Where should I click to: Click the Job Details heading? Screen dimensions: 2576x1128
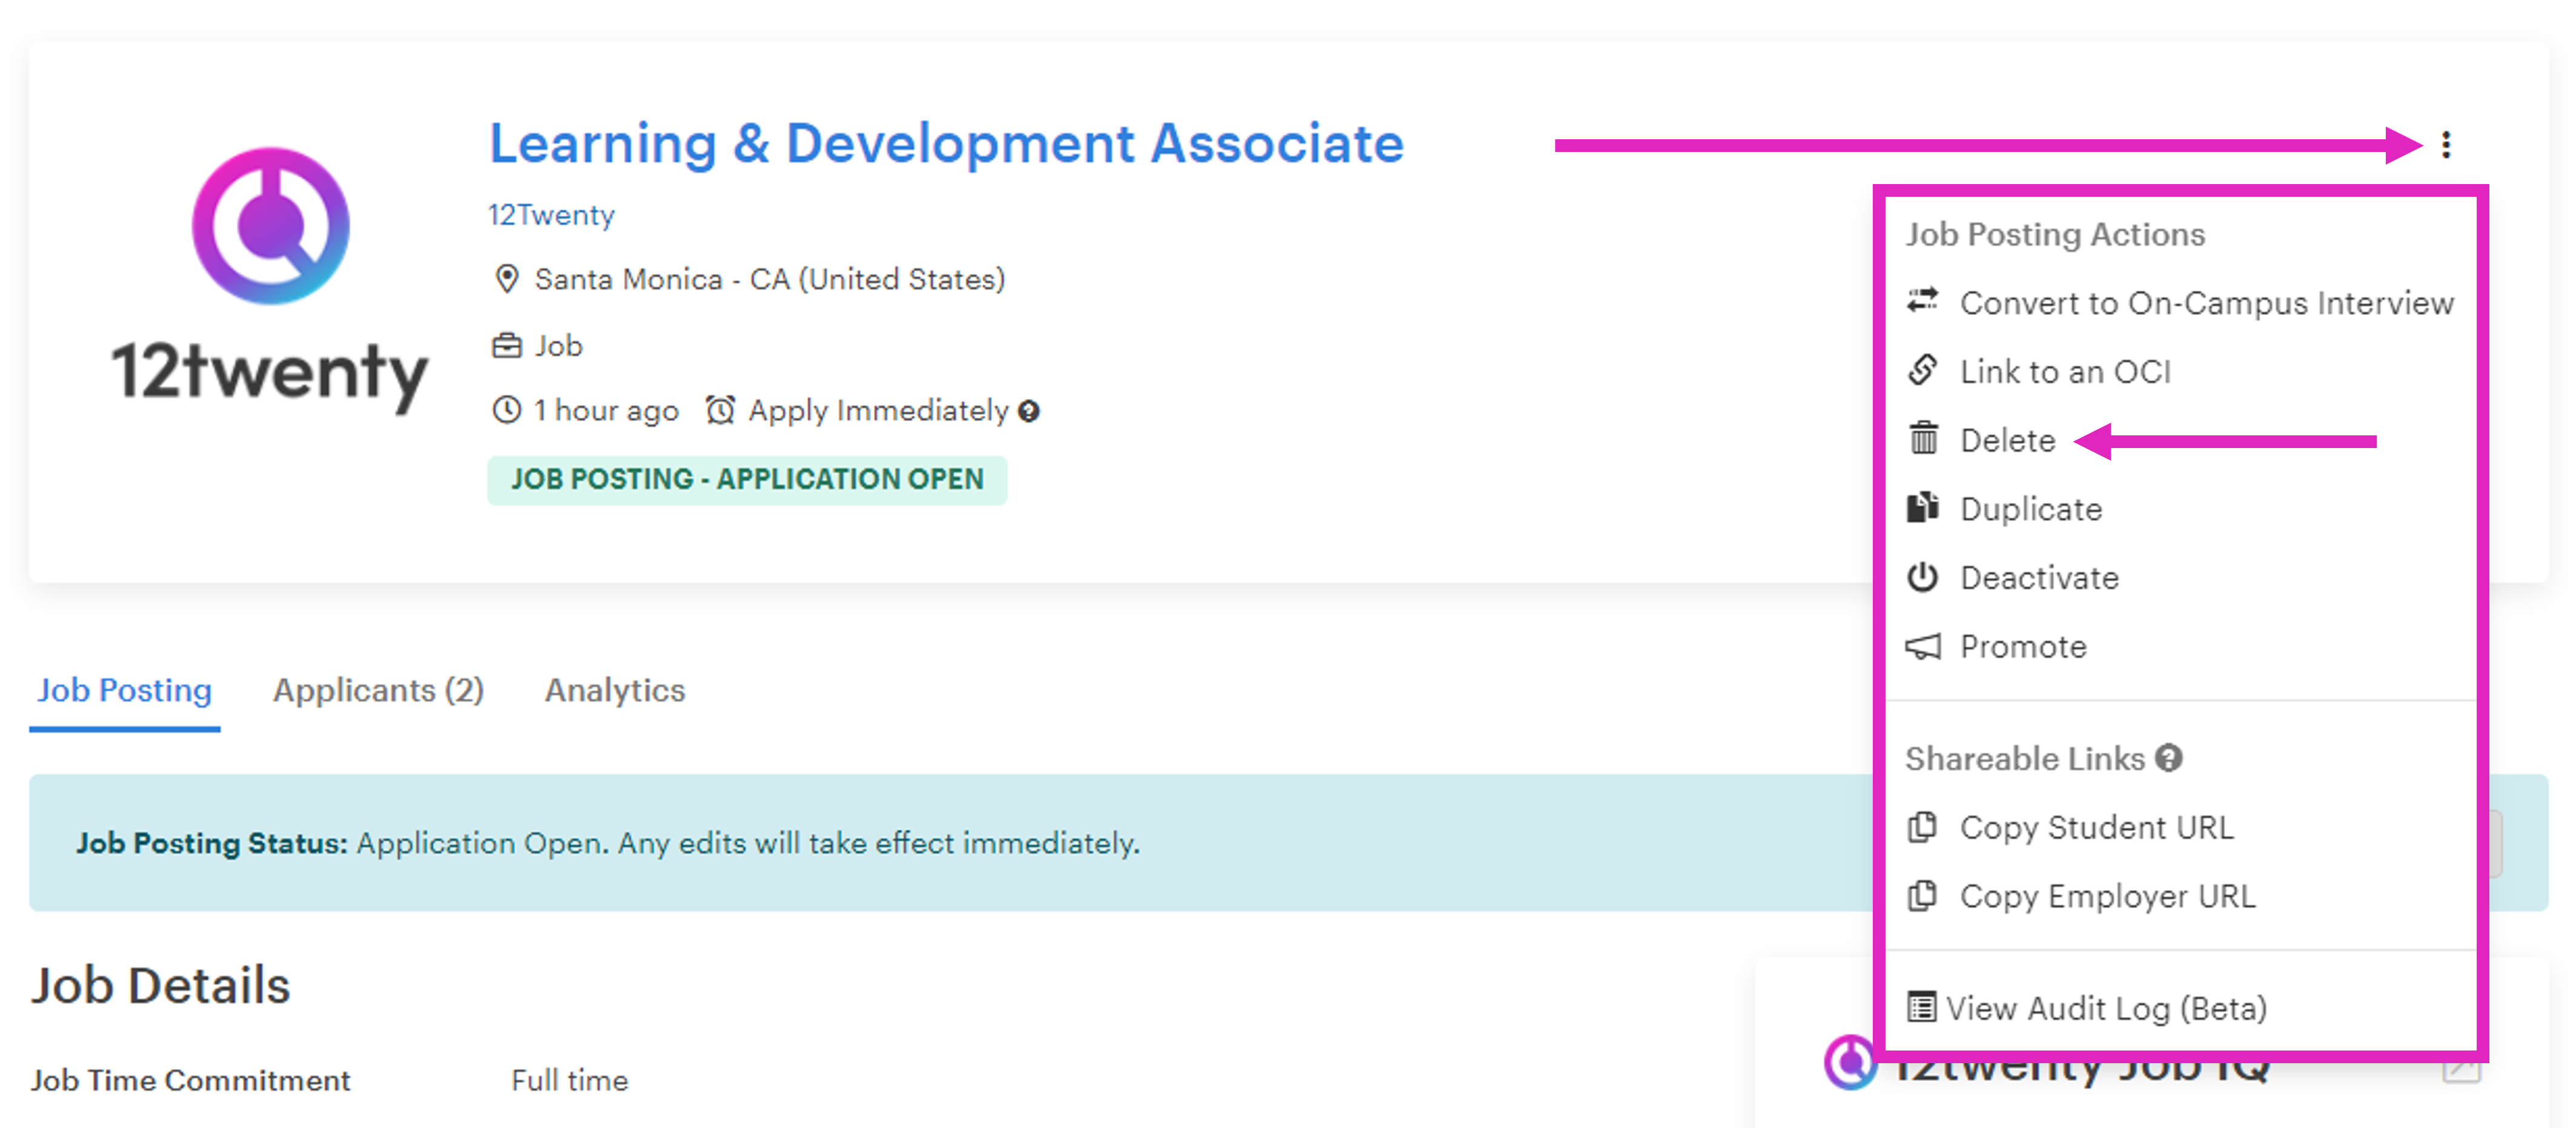tap(160, 986)
